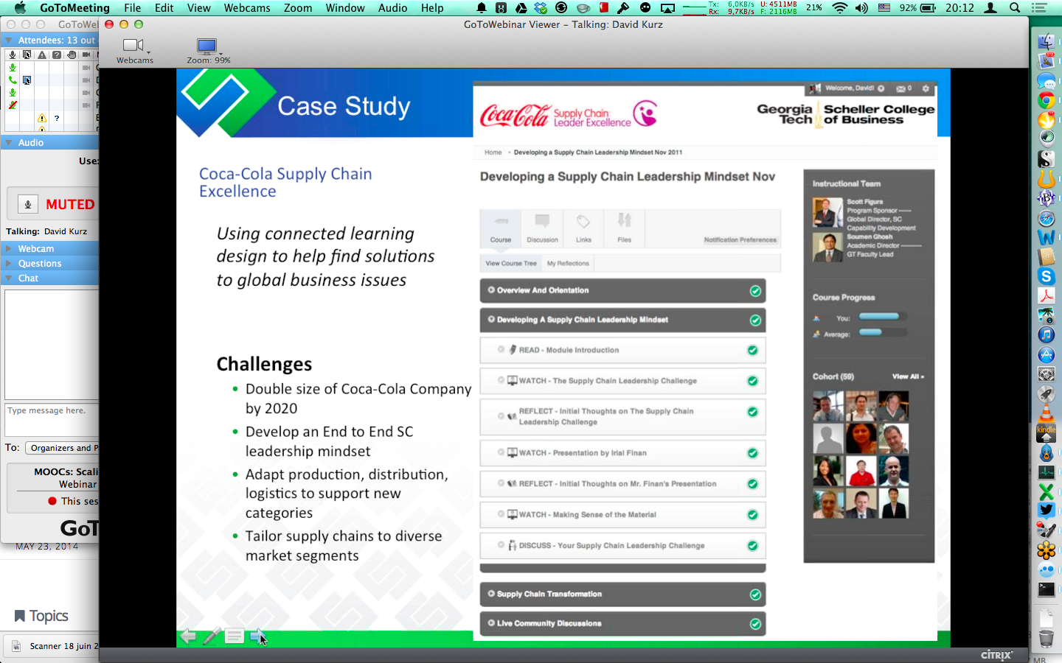Screen dimensions: 1062x663
Task: Open slide menu icon on presentation toolbar
Action: click(x=235, y=636)
